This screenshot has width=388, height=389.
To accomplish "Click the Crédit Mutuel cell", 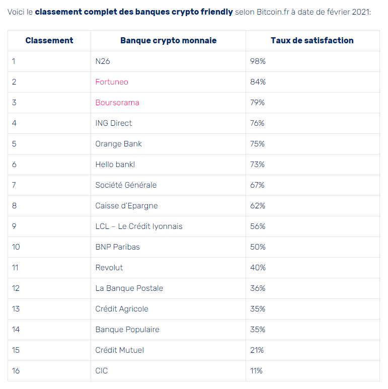I will point(120,350).
